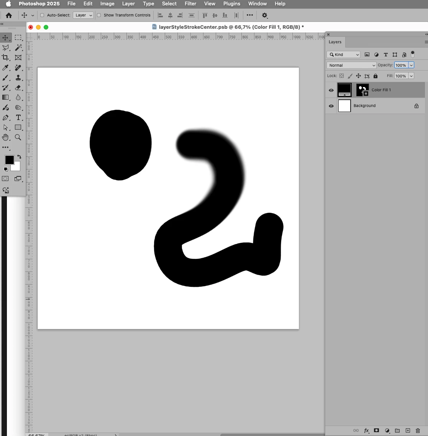
Task: Open the Plugins menu
Action: click(232, 3)
